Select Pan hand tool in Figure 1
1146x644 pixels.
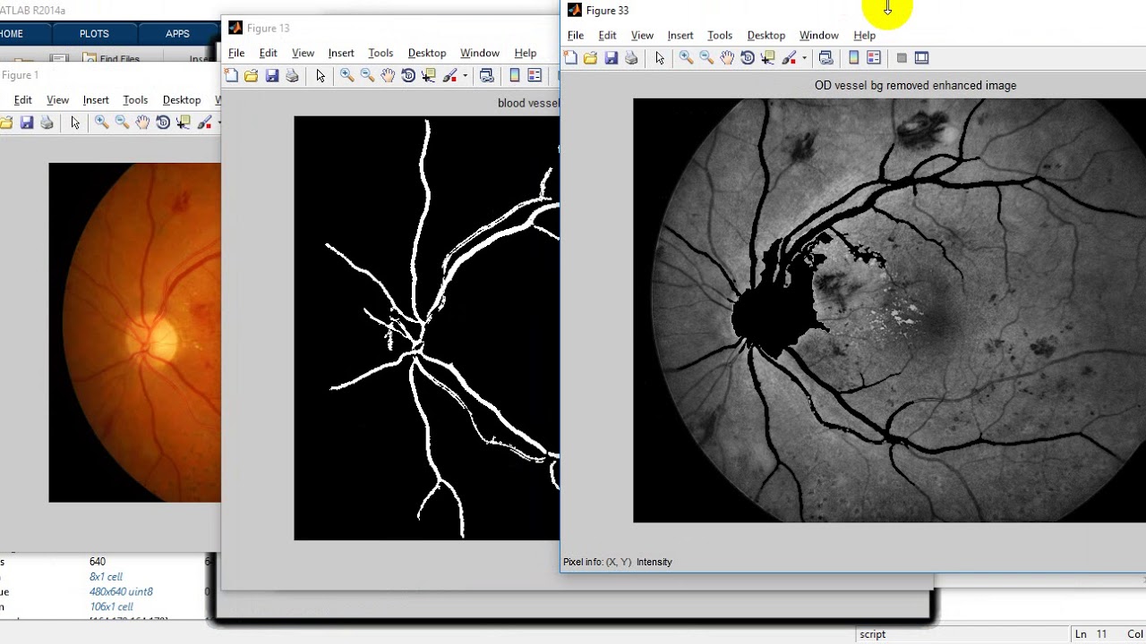tap(142, 123)
